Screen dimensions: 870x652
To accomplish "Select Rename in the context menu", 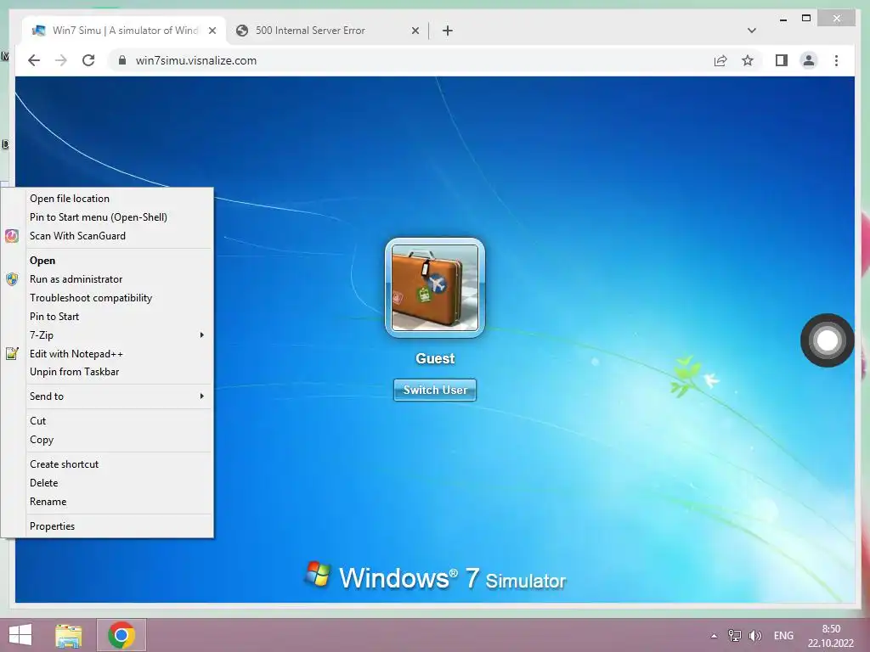I will (108, 502).
